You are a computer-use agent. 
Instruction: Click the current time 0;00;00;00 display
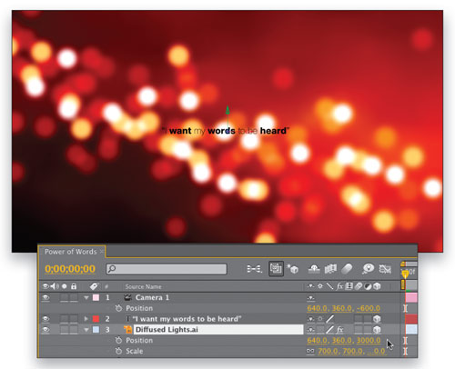pyautogui.click(x=70, y=269)
